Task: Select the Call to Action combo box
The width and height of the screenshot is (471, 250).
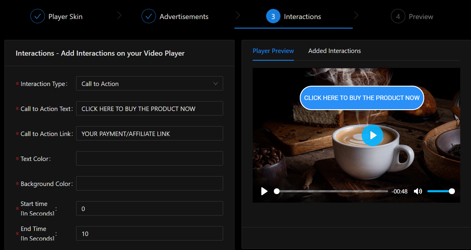Action: (150, 83)
